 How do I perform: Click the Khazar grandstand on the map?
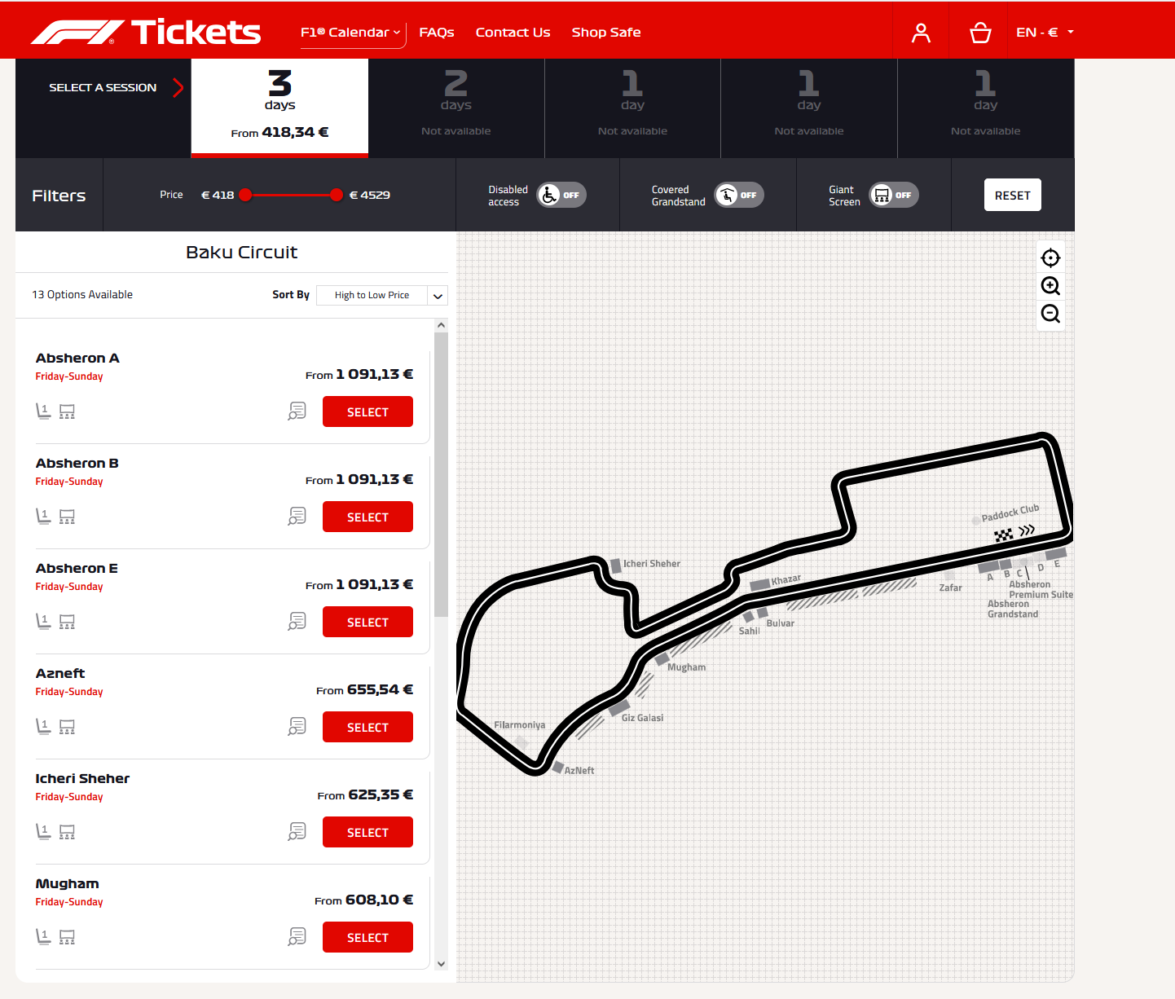[759, 584]
